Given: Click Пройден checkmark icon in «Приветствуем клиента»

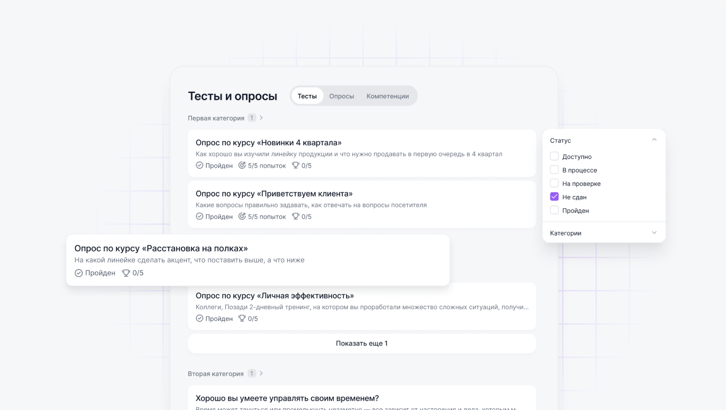Looking at the screenshot, I should point(200,216).
